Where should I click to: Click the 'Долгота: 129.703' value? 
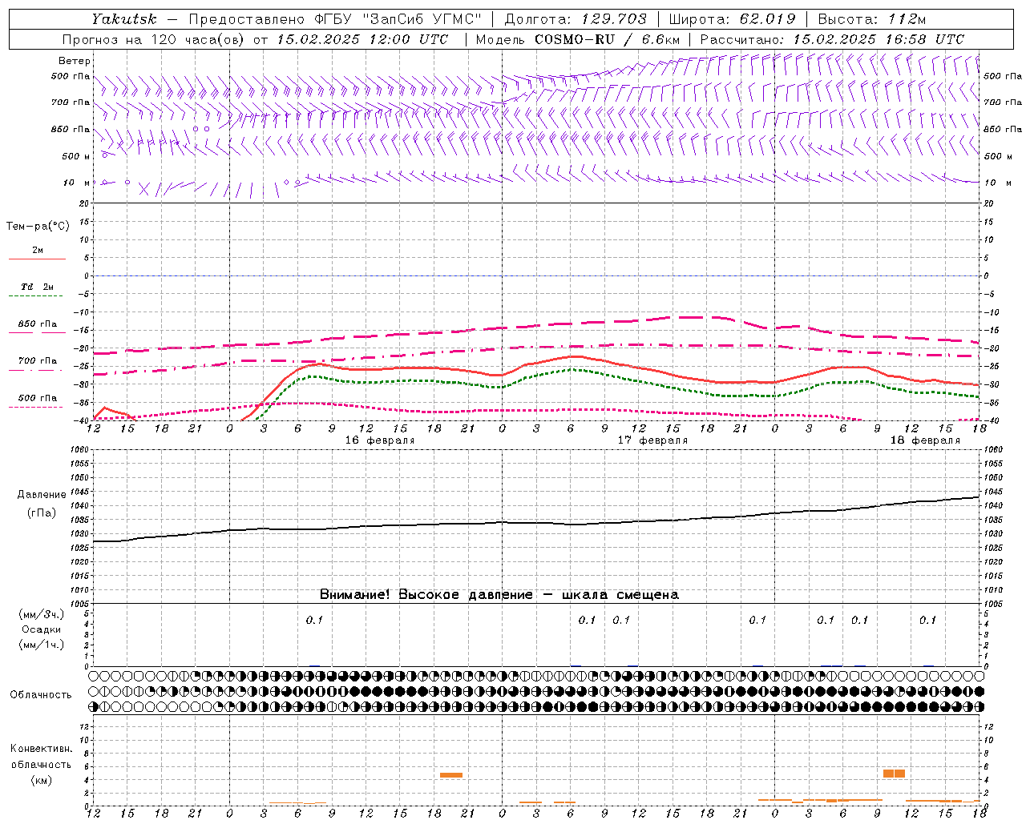[575, 18]
